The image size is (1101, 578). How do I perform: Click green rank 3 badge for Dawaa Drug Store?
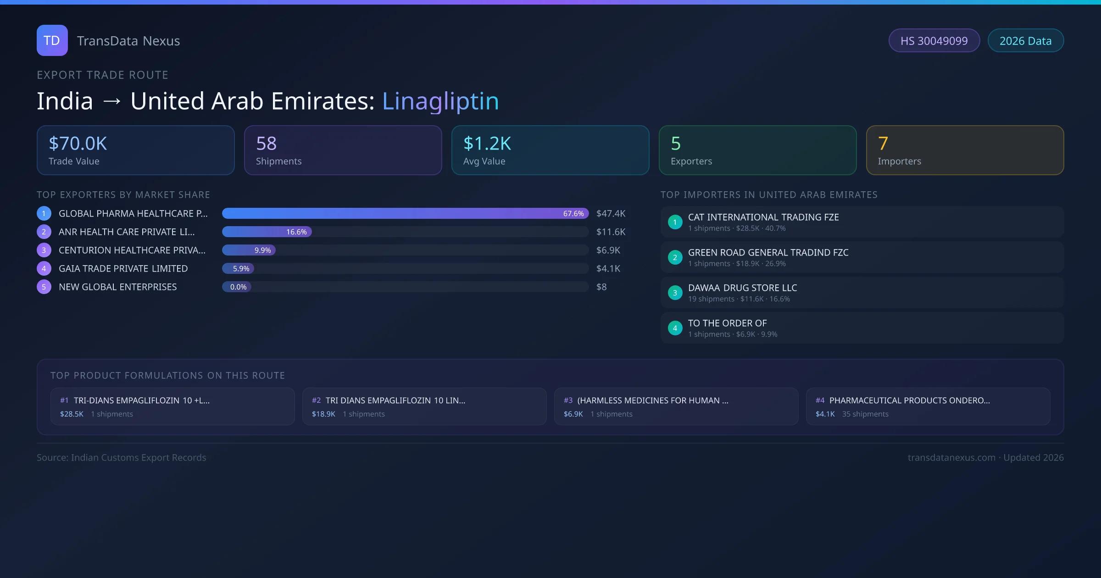675,293
